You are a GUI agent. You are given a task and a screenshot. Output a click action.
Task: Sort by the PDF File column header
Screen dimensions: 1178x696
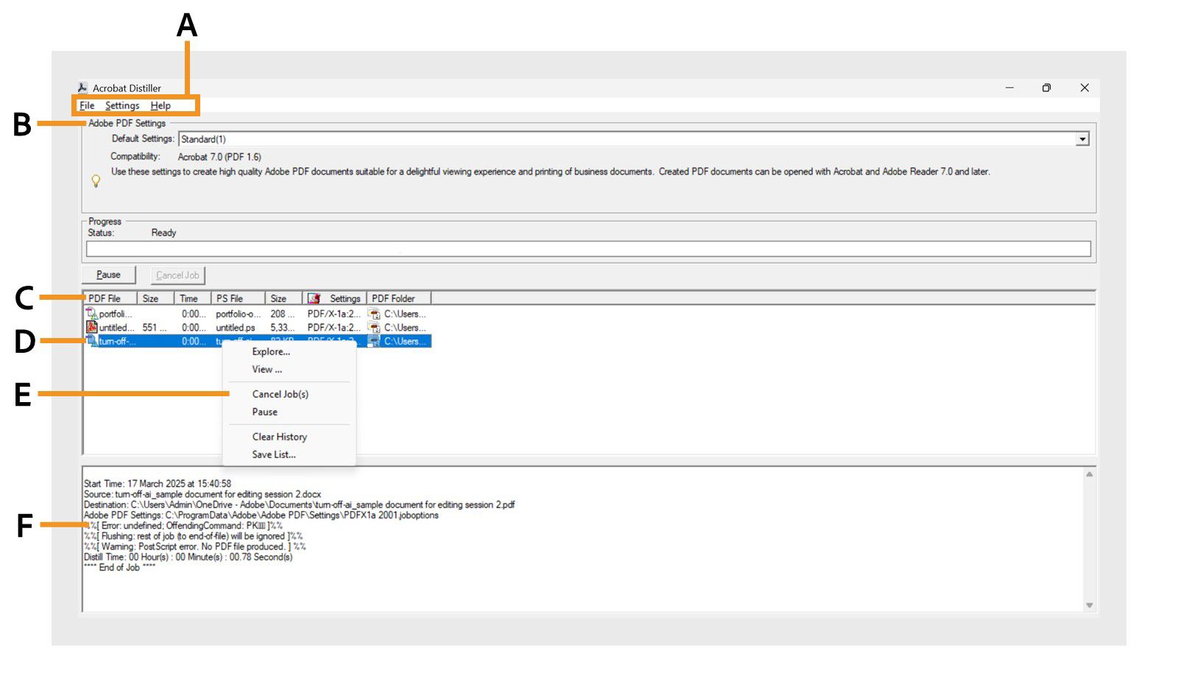point(110,298)
